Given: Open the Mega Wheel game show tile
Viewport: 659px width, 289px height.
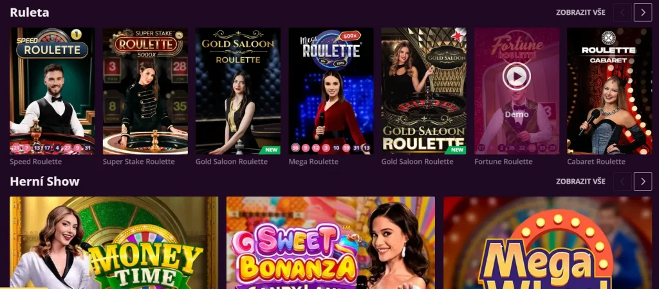Looking at the screenshot, I should coord(548,243).
